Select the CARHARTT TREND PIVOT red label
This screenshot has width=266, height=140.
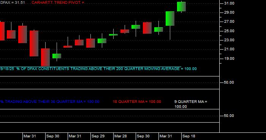pos(58,3)
